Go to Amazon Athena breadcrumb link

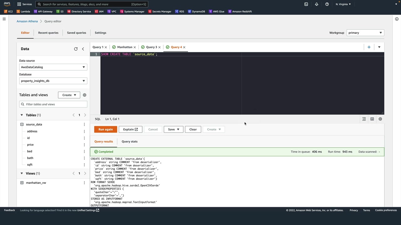27,21
